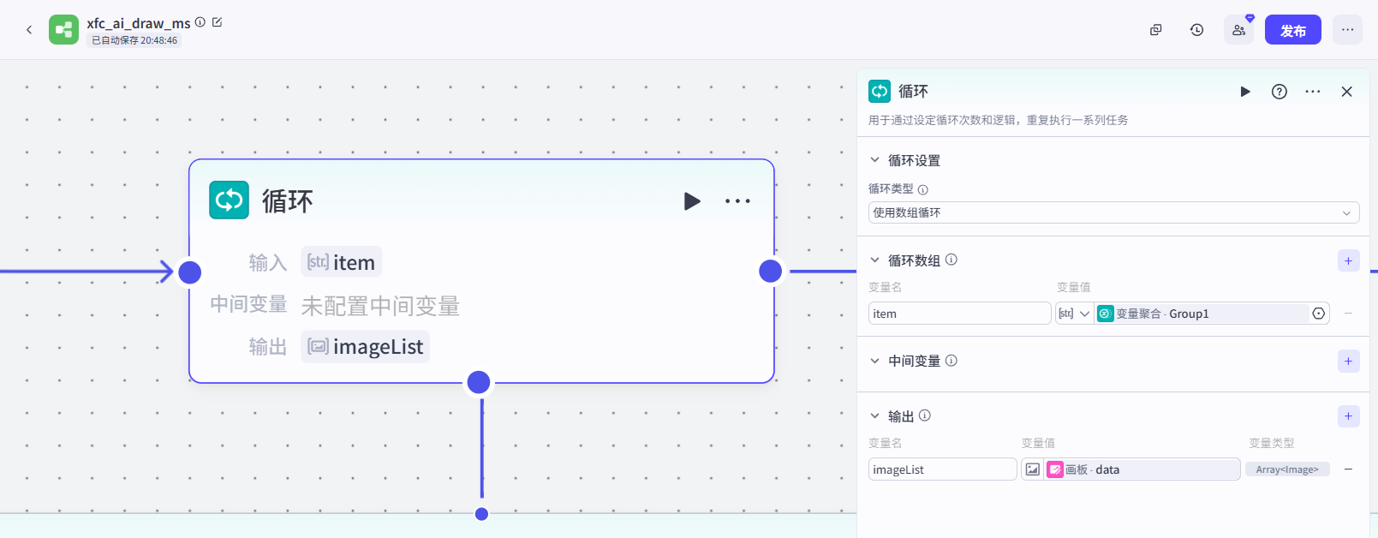Select the item input tag in node
Image resolution: width=1378 pixels, height=538 pixels.
click(x=341, y=262)
